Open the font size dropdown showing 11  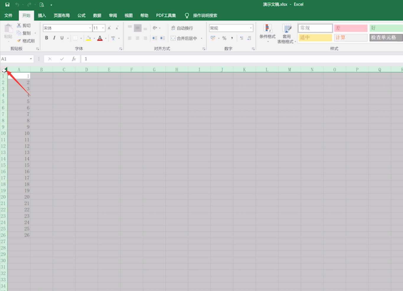coord(103,28)
